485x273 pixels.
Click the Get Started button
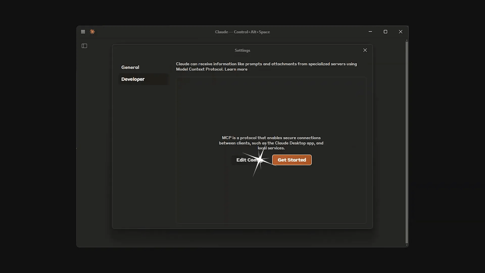(x=292, y=160)
